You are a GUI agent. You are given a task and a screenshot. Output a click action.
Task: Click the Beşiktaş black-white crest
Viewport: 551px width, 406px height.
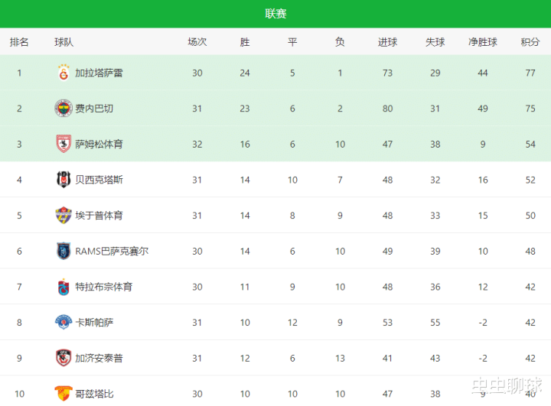click(64, 180)
